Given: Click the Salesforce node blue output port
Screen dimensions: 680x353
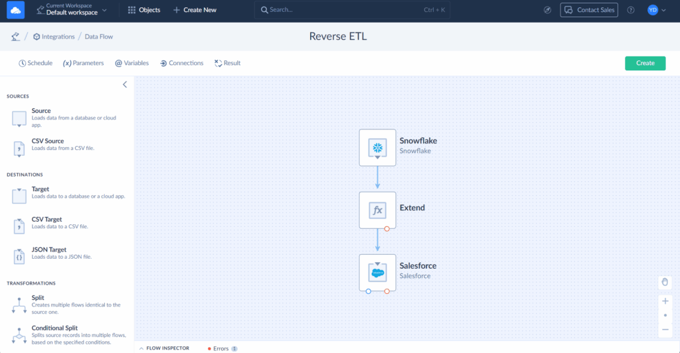Looking at the screenshot, I should 368,291.
